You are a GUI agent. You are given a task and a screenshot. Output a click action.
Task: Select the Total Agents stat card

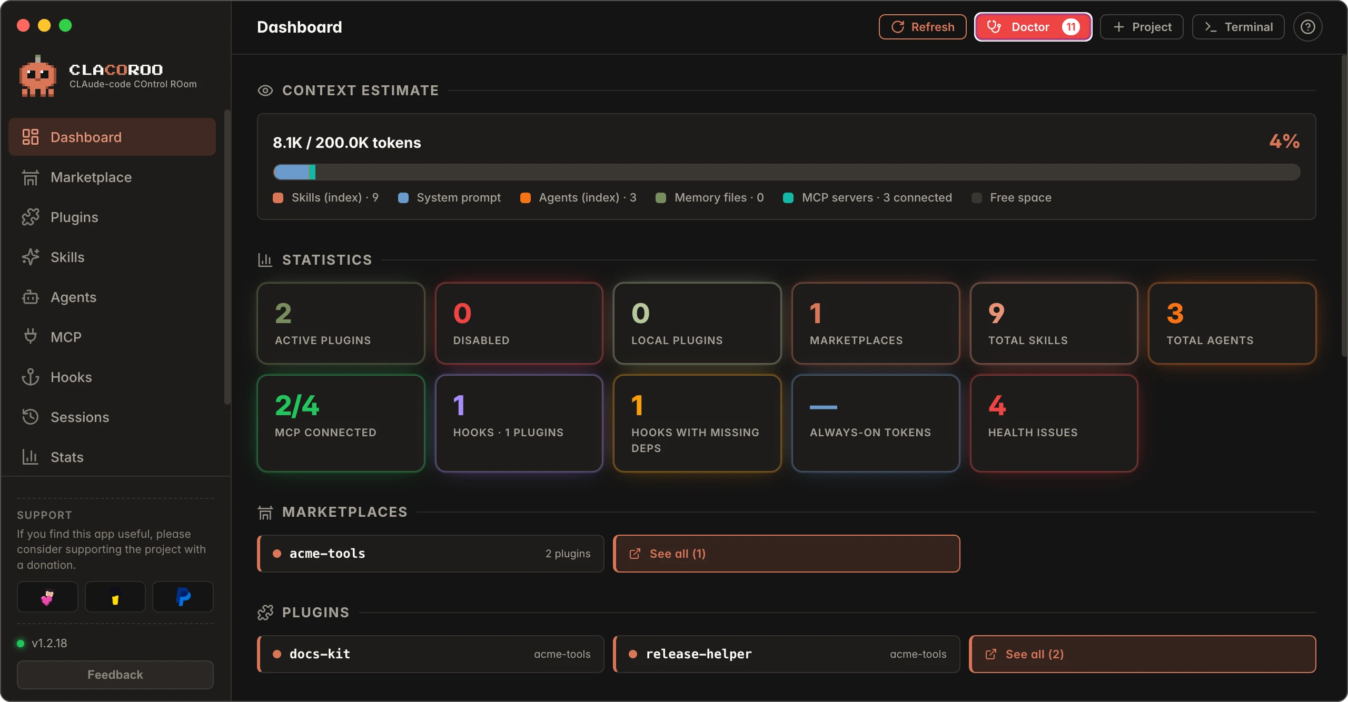pyautogui.click(x=1232, y=323)
